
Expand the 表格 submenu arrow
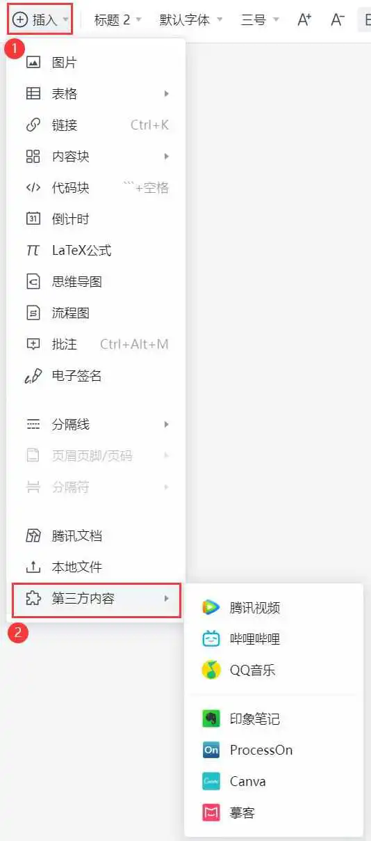(x=167, y=94)
